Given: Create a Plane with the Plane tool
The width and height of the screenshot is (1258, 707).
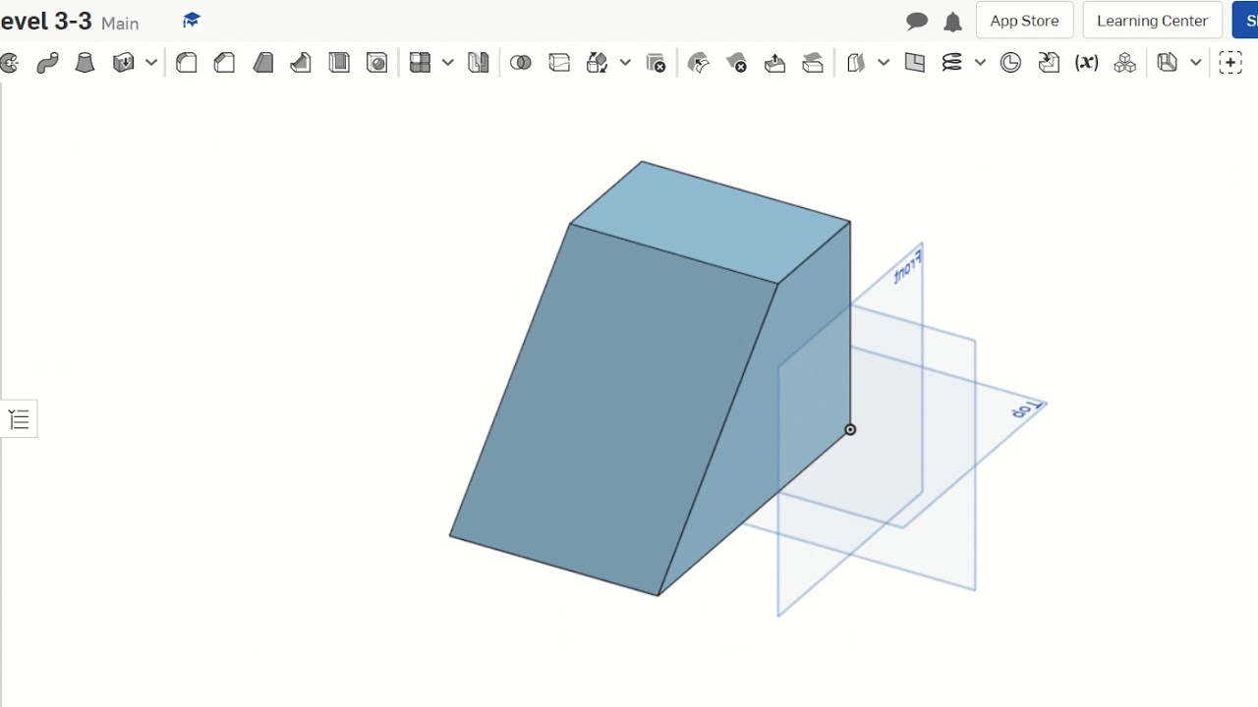Looking at the screenshot, I should 915,63.
